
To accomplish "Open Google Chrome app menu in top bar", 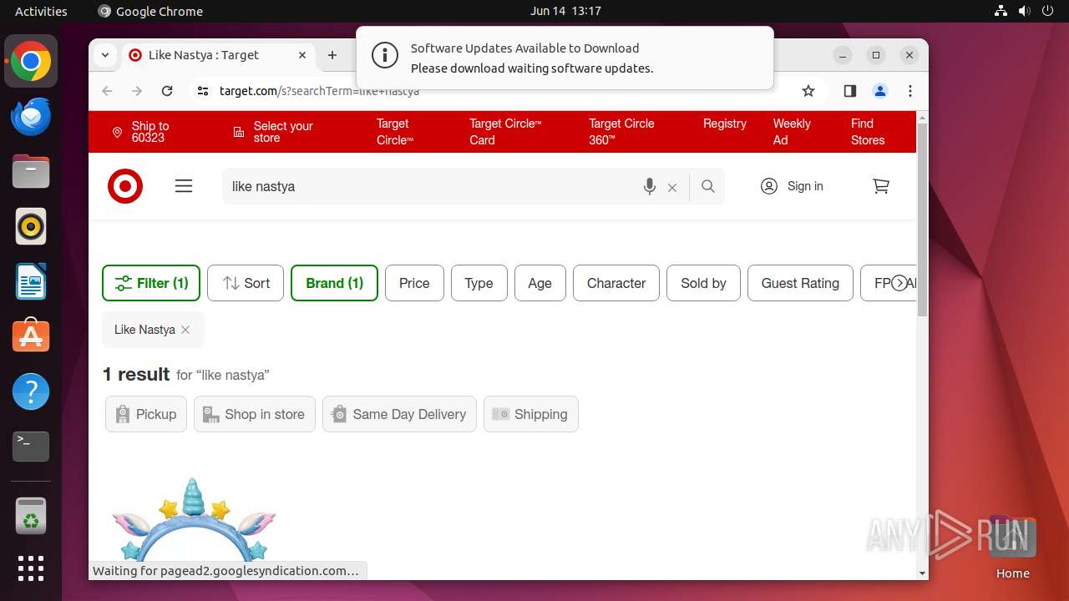I will tap(150, 11).
